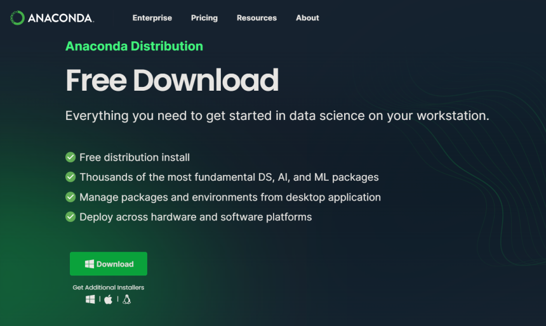Click the Anaconda Distribution green heading
Screen dimensions: 546x326
coord(134,46)
